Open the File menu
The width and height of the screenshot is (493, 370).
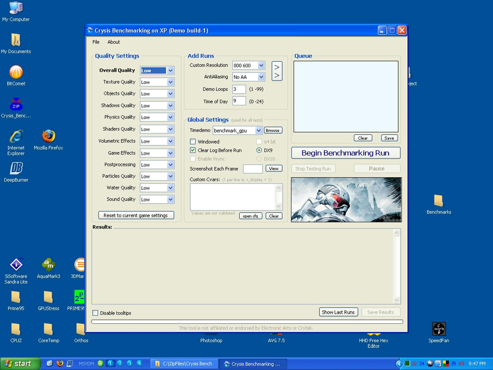pos(96,42)
